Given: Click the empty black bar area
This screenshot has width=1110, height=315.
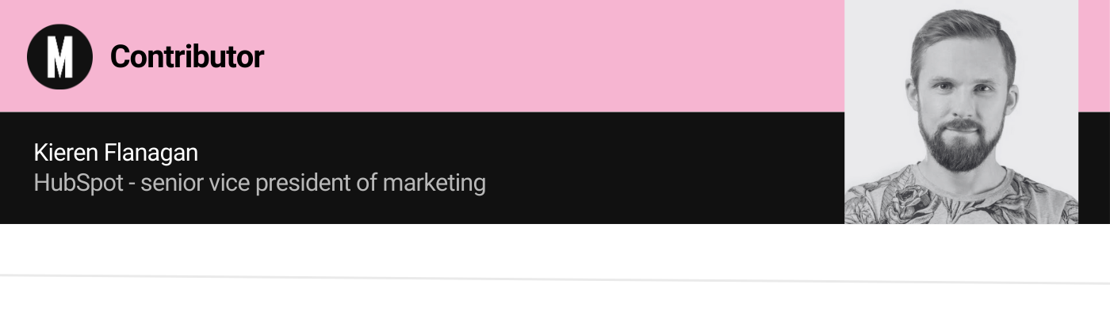Looking at the screenshot, I should click(666, 168).
